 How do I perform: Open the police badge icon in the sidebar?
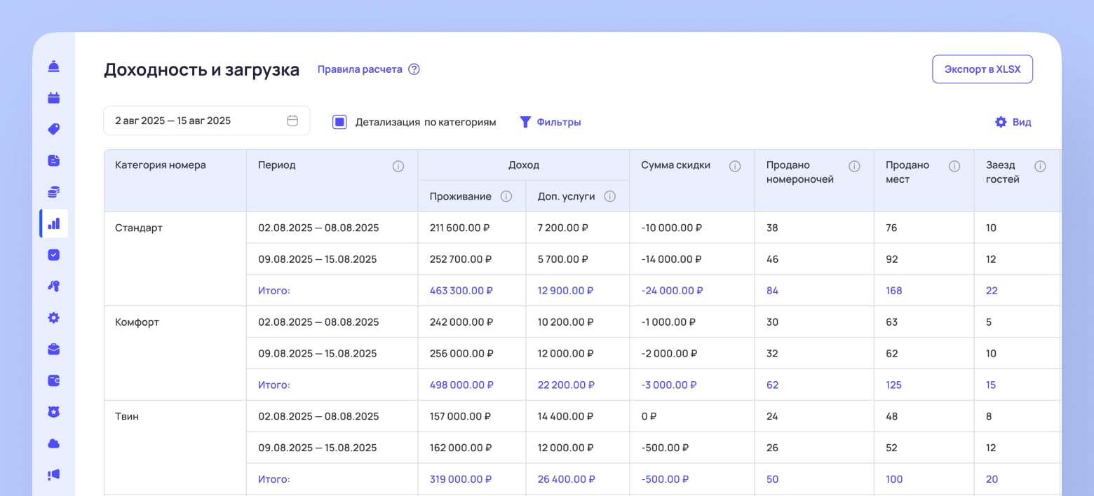coord(53,412)
